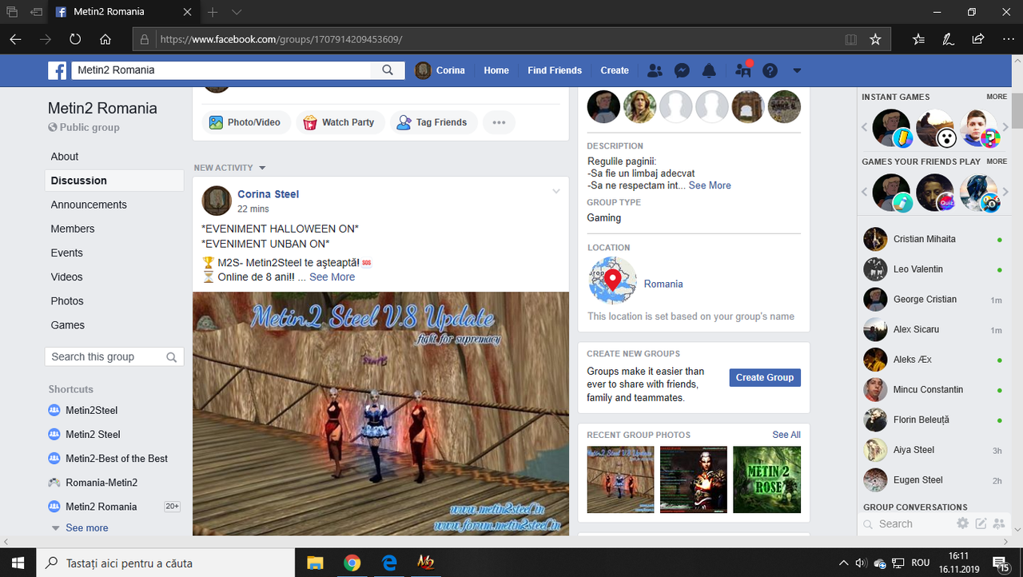Click Find Friends in top bar
Screen dimensions: 1023x577
(x=555, y=70)
